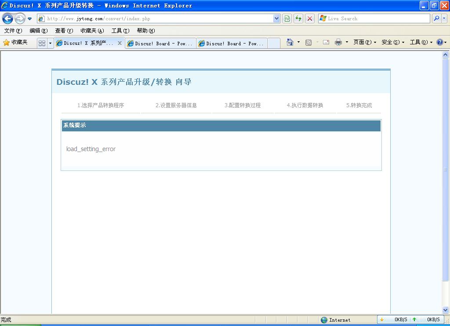This screenshot has width=450, height=326.
Task: Open the 工具(T) menu in the menu bar
Action: [x=120, y=31]
